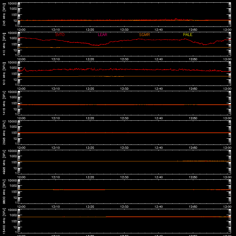This screenshot has width=236, height=236.
Task: Select the '4995 MHz [SFU]' axis title
Action: coord(4,162)
